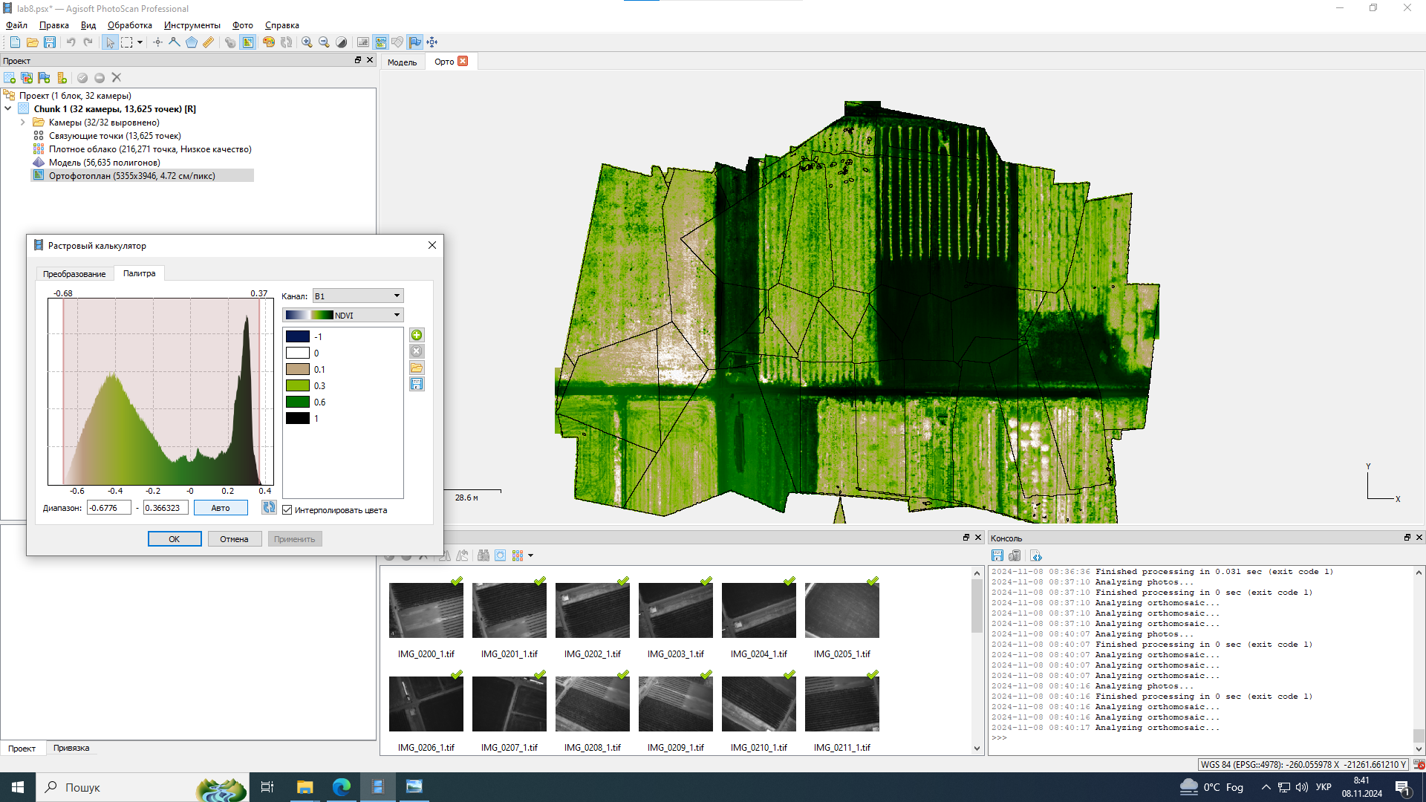Viewport: 1426px width, 802px height.
Task: Click the zoom in magnifier icon
Action: [307, 42]
